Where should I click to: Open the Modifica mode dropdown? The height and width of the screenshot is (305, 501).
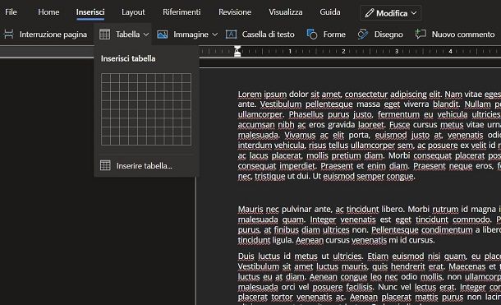pos(390,13)
